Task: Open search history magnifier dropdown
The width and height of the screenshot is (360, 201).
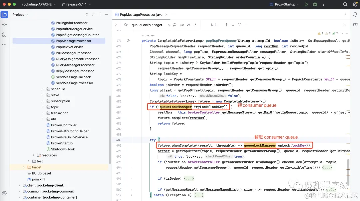Action: tap(126, 25)
